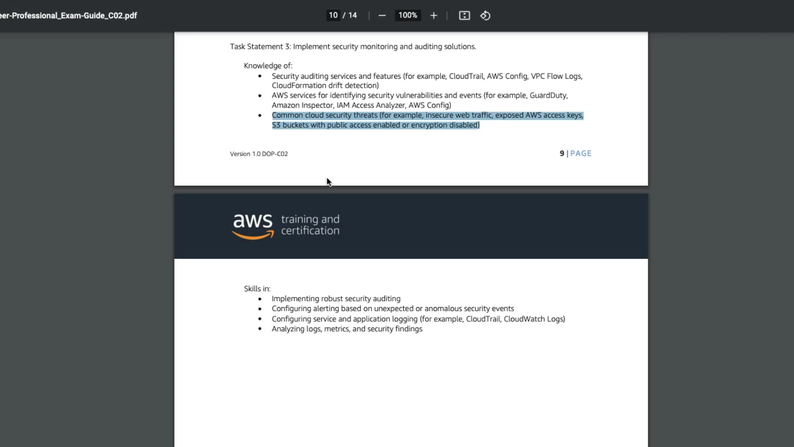Toggle the fit to page icon
Viewport: 794px width, 447px height.
pyautogui.click(x=464, y=16)
